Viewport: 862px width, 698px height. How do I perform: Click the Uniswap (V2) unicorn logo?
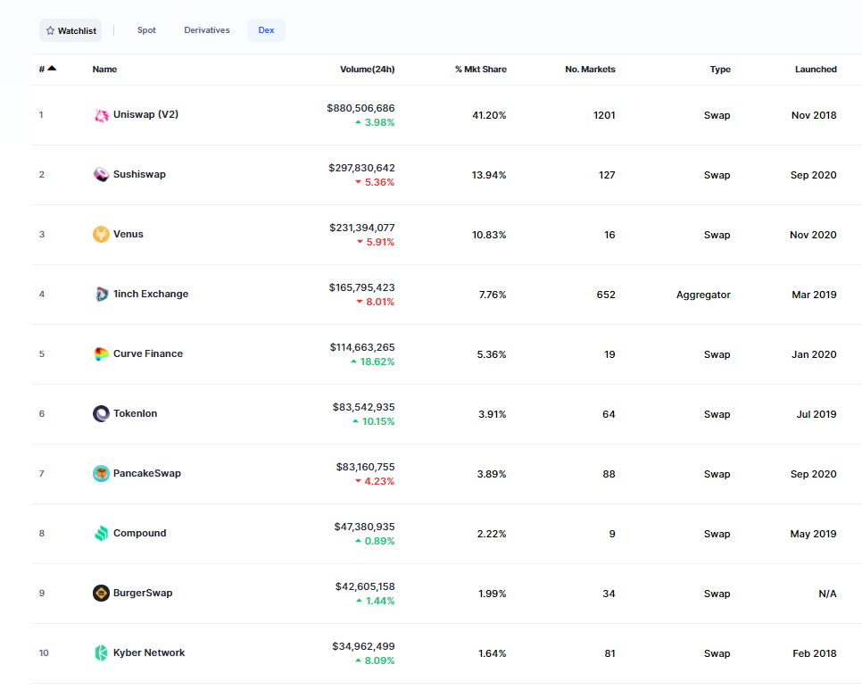point(101,115)
